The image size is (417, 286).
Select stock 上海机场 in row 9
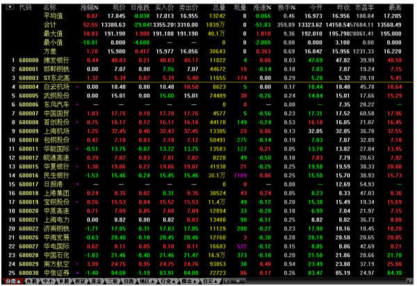click(56, 131)
